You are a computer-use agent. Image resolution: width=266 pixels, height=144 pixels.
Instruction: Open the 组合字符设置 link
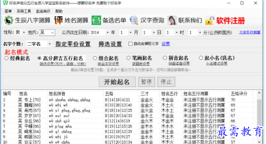108,64
